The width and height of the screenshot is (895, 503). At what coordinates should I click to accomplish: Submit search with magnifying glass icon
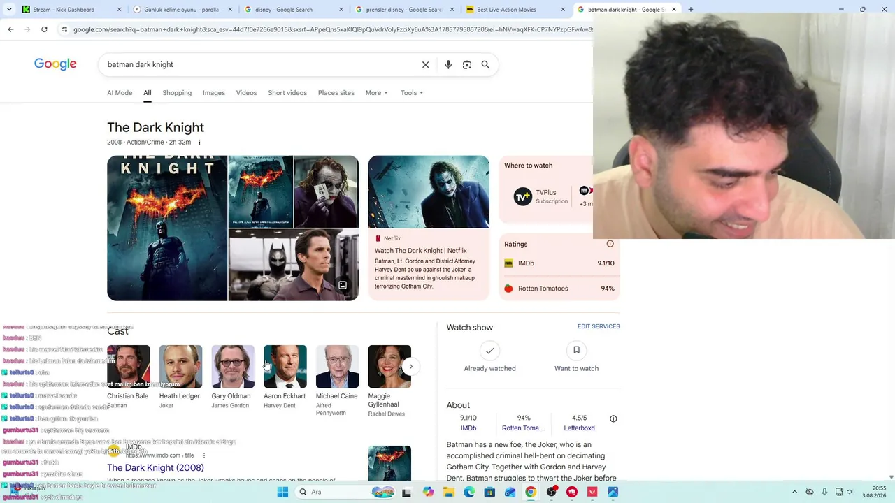(485, 64)
